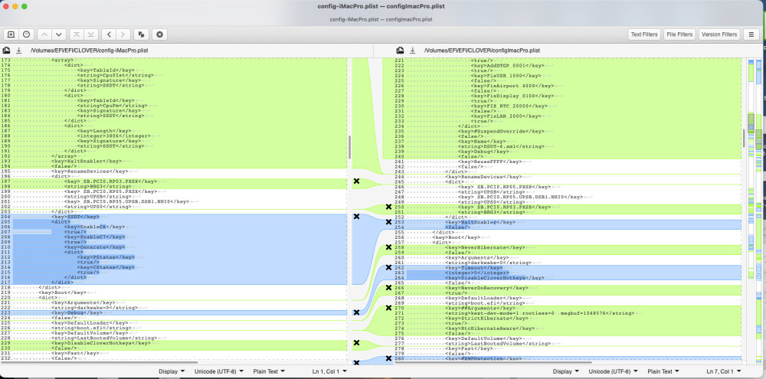Click left line 182 CpuPm string

[113, 106]
